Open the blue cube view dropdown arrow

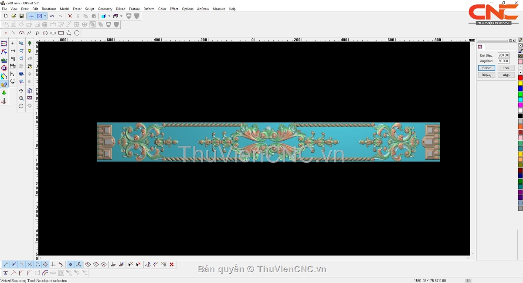(x=109, y=16)
